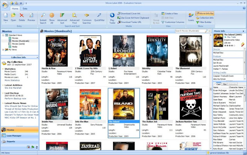Select I Think I Love My Wife cover
247x155 pixels.
click(90, 51)
